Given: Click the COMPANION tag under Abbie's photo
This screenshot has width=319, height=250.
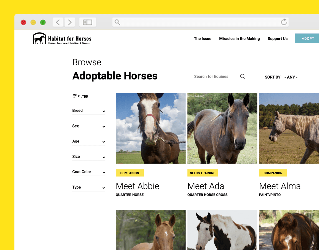Looking at the screenshot, I should 130,173.
